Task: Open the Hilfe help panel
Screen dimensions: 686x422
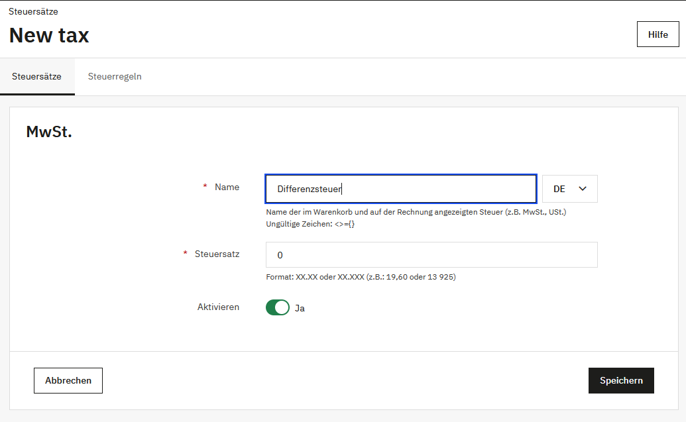Action: point(657,34)
